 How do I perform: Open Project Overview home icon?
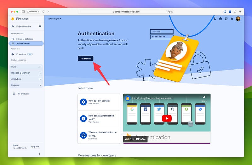pyautogui.click(x=13, y=26)
